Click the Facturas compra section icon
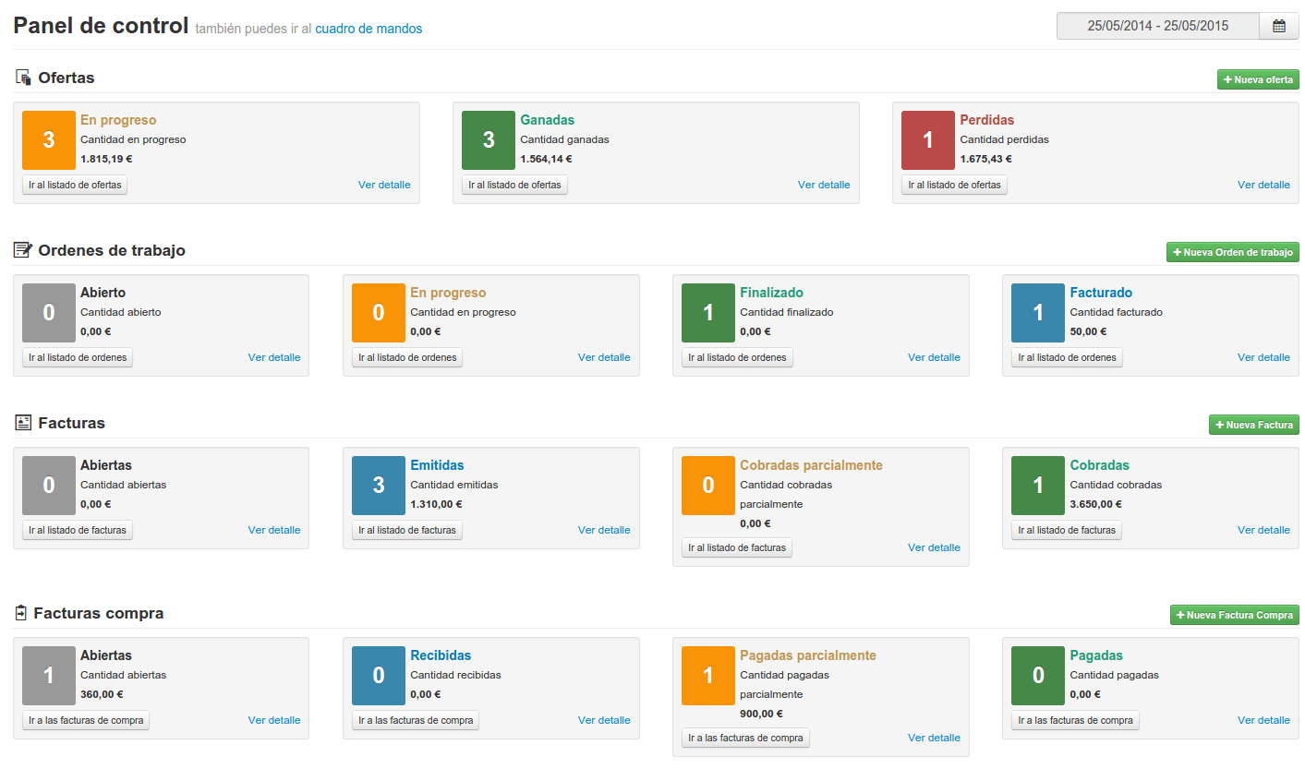 coord(21,613)
